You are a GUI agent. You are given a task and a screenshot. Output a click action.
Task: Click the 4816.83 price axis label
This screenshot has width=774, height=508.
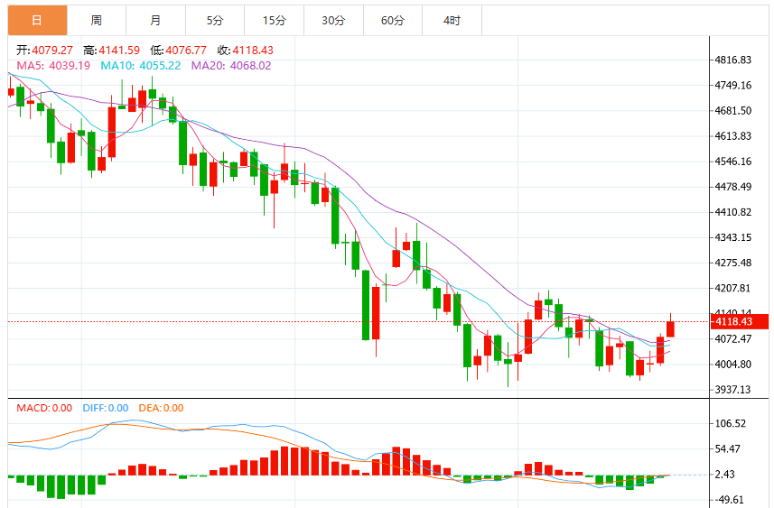pyautogui.click(x=733, y=60)
